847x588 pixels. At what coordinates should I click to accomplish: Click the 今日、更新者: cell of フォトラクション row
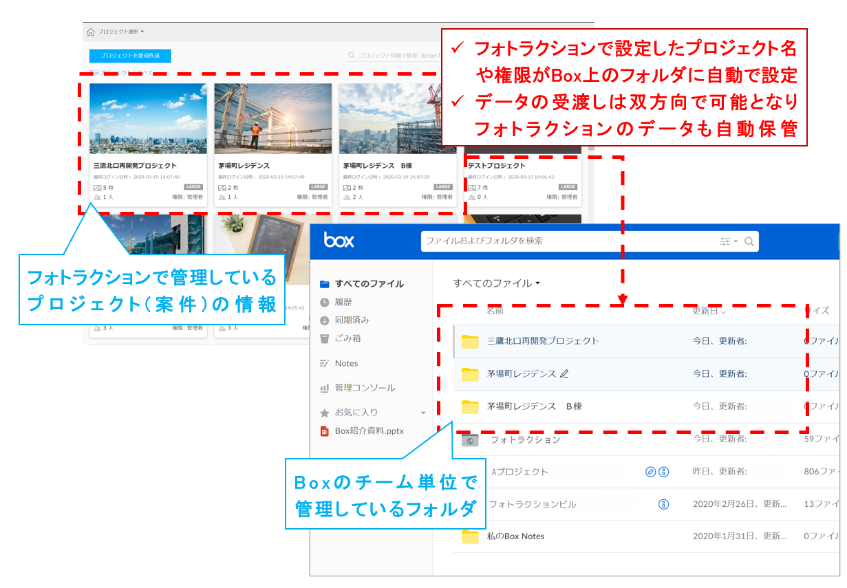[x=720, y=439]
